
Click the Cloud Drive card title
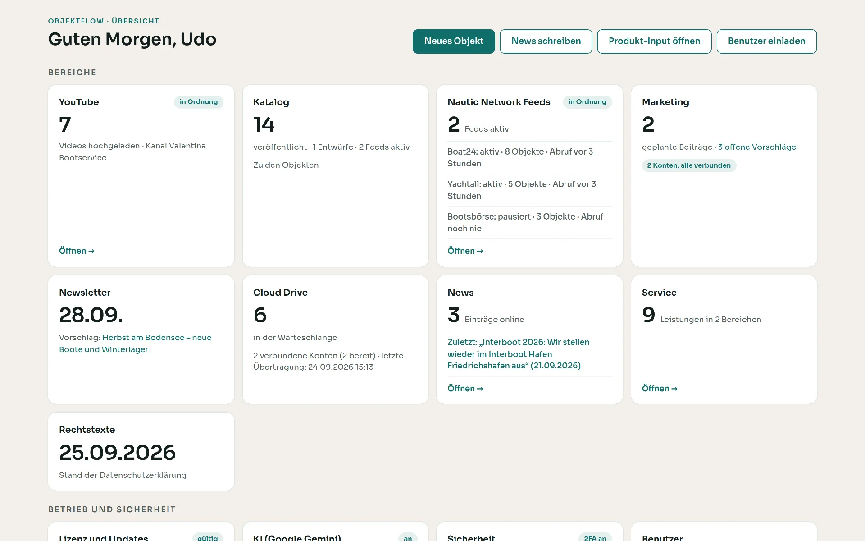pos(280,293)
